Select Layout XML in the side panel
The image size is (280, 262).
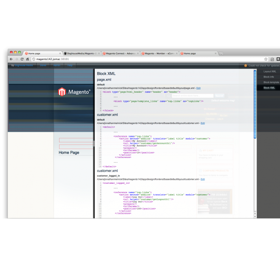point(270,71)
